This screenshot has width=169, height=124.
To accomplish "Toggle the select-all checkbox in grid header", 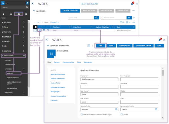I will tap(35, 27).
